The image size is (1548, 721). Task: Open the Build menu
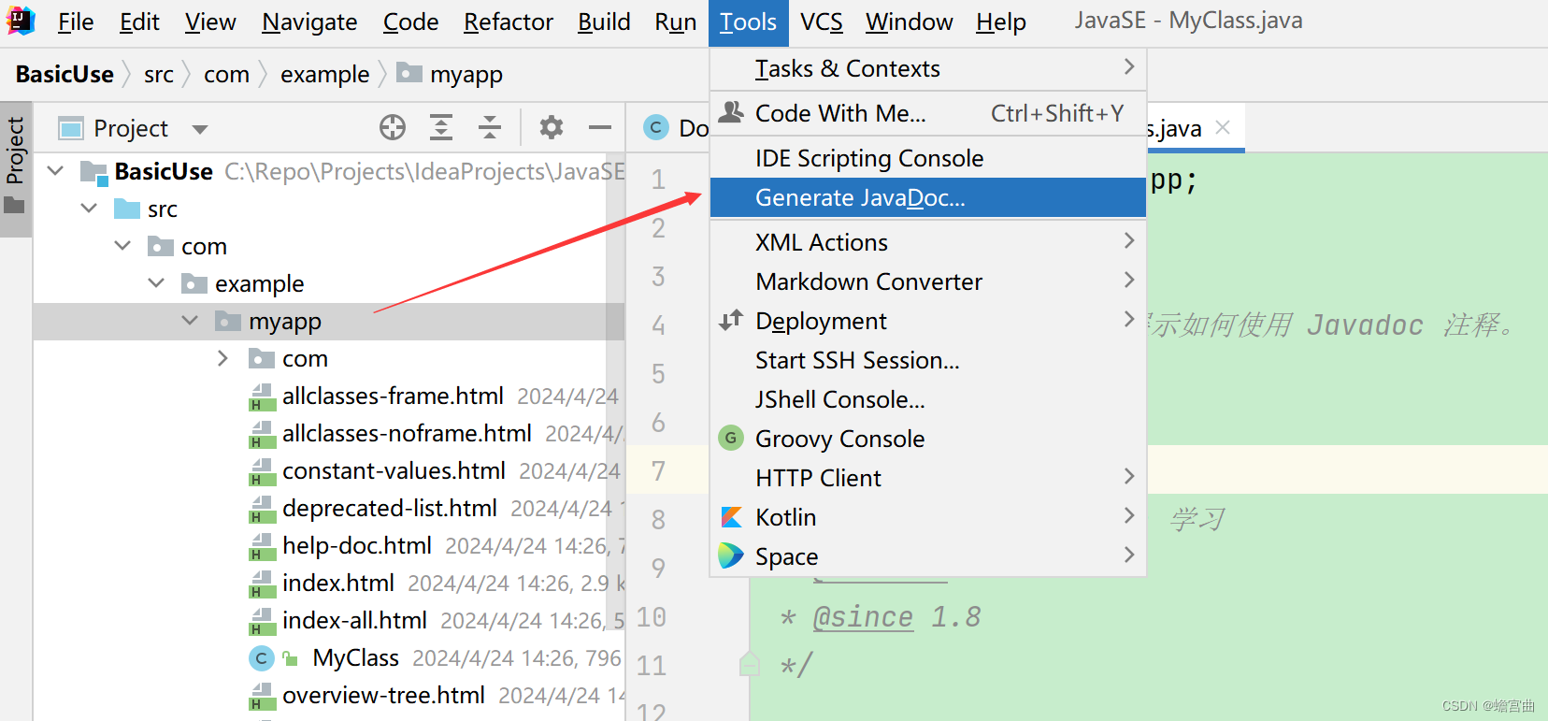pyautogui.click(x=604, y=22)
